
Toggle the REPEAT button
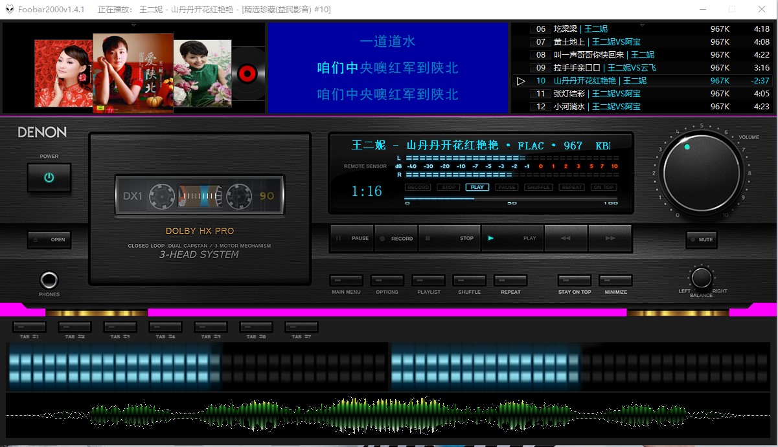510,281
